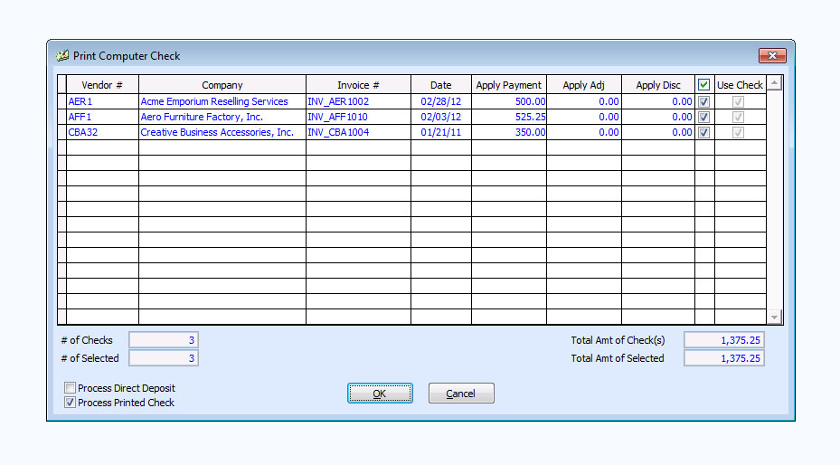Click the # of Checks field

[x=164, y=340]
